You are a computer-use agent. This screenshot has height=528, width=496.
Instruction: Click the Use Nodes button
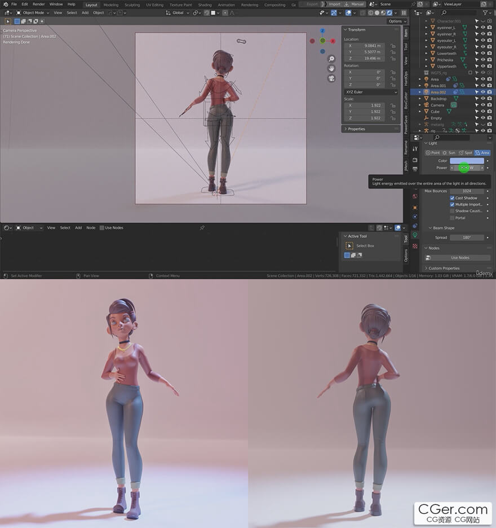pyautogui.click(x=460, y=258)
